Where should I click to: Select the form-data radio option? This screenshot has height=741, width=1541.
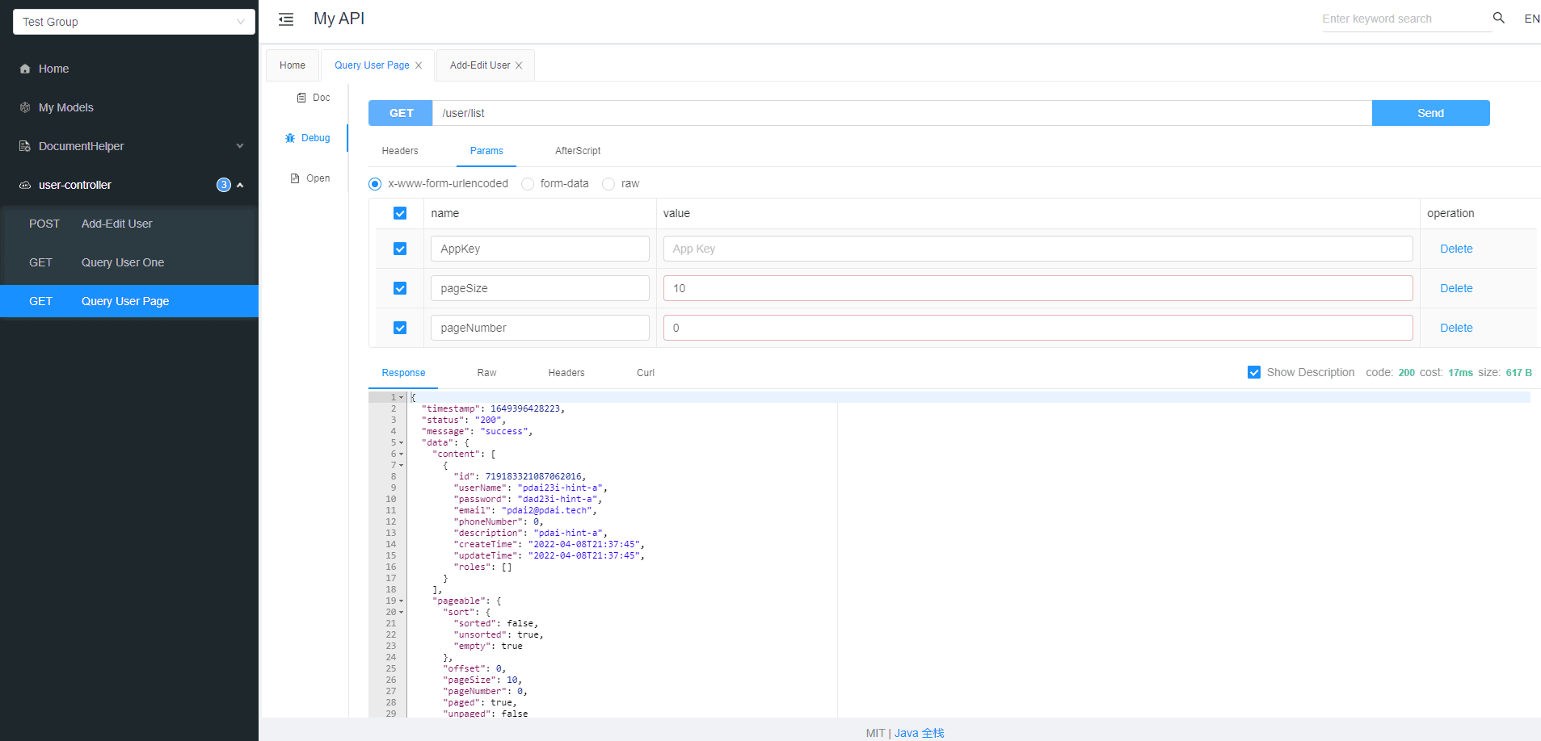click(x=528, y=184)
